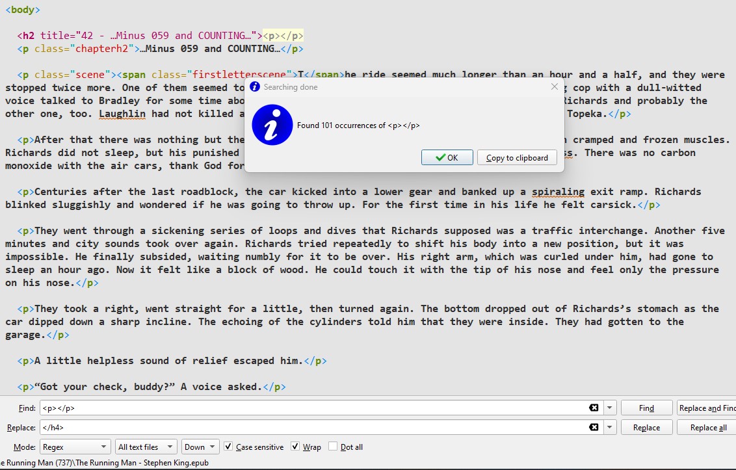
Task: Open the Down direction dropdown
Action: tap(200, 447)
